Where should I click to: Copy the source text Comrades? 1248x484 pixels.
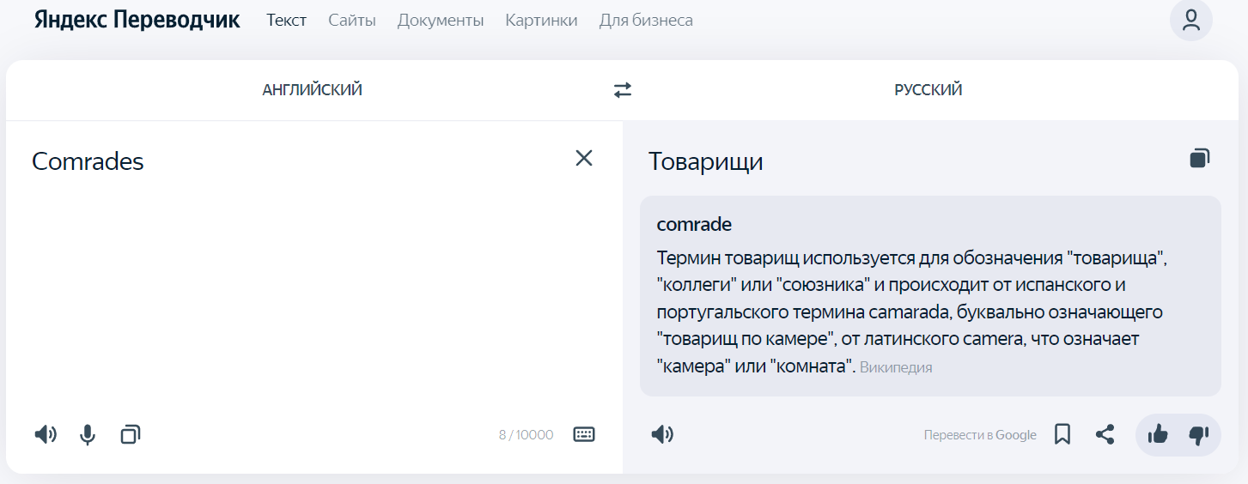click(x=130, y=434)
